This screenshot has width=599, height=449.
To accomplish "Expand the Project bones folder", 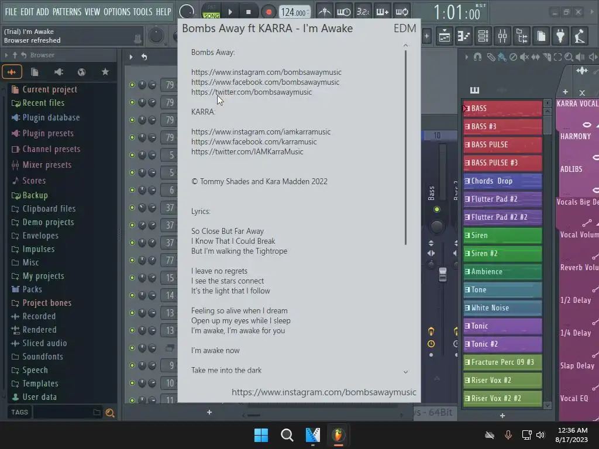I will [42, 303].
